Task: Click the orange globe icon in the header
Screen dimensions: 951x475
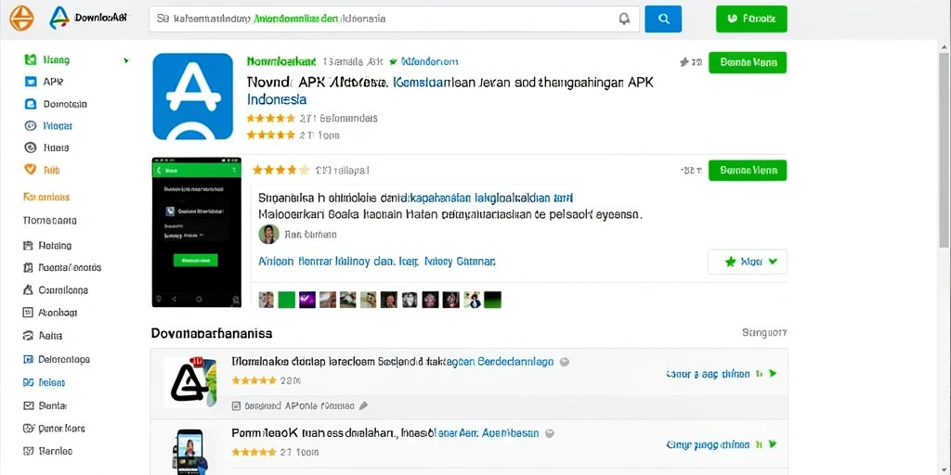Action: [22, 19]
